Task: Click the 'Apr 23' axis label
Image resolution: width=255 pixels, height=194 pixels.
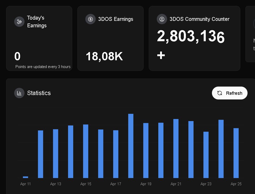Action: point(206,184)
